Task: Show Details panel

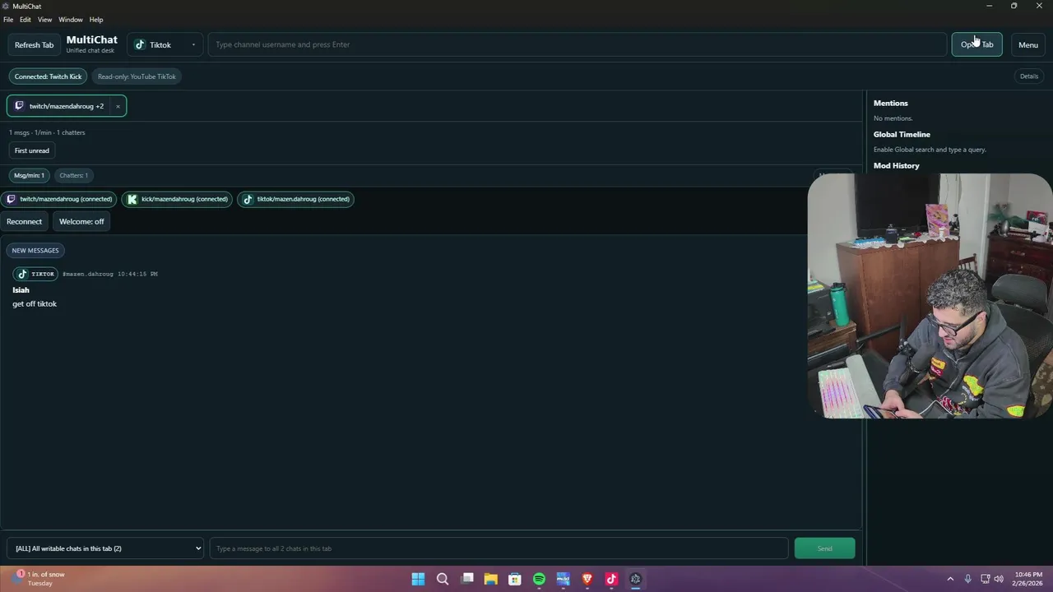Action: point(1029,76)
